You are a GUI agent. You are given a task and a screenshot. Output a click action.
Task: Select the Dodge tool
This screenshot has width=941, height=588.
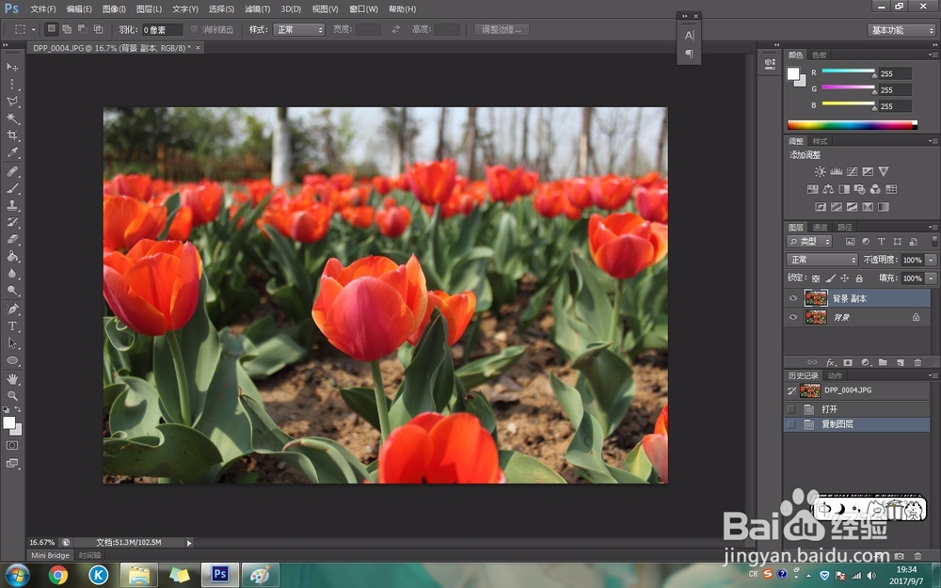tap(12, 291)
